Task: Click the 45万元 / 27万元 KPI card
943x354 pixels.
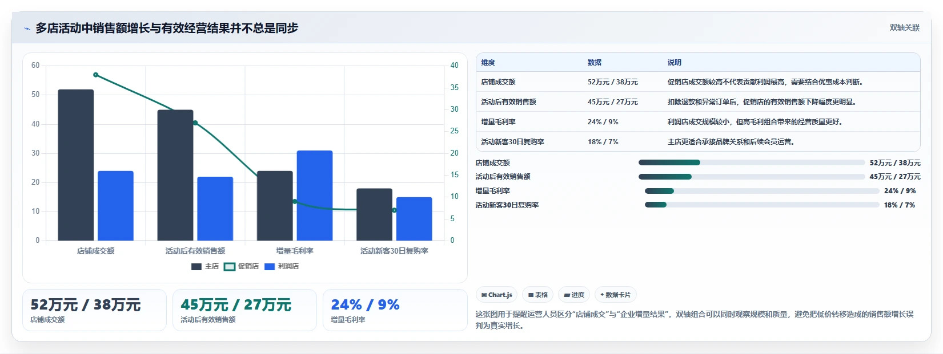Action: pos(244,310)
